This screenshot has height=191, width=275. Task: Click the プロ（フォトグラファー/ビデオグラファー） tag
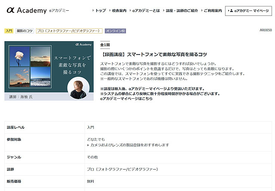(x=69, y=31)
